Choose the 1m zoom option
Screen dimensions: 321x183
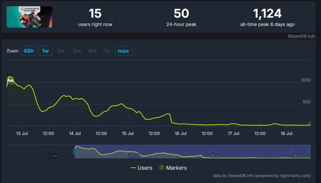[61, 51]
